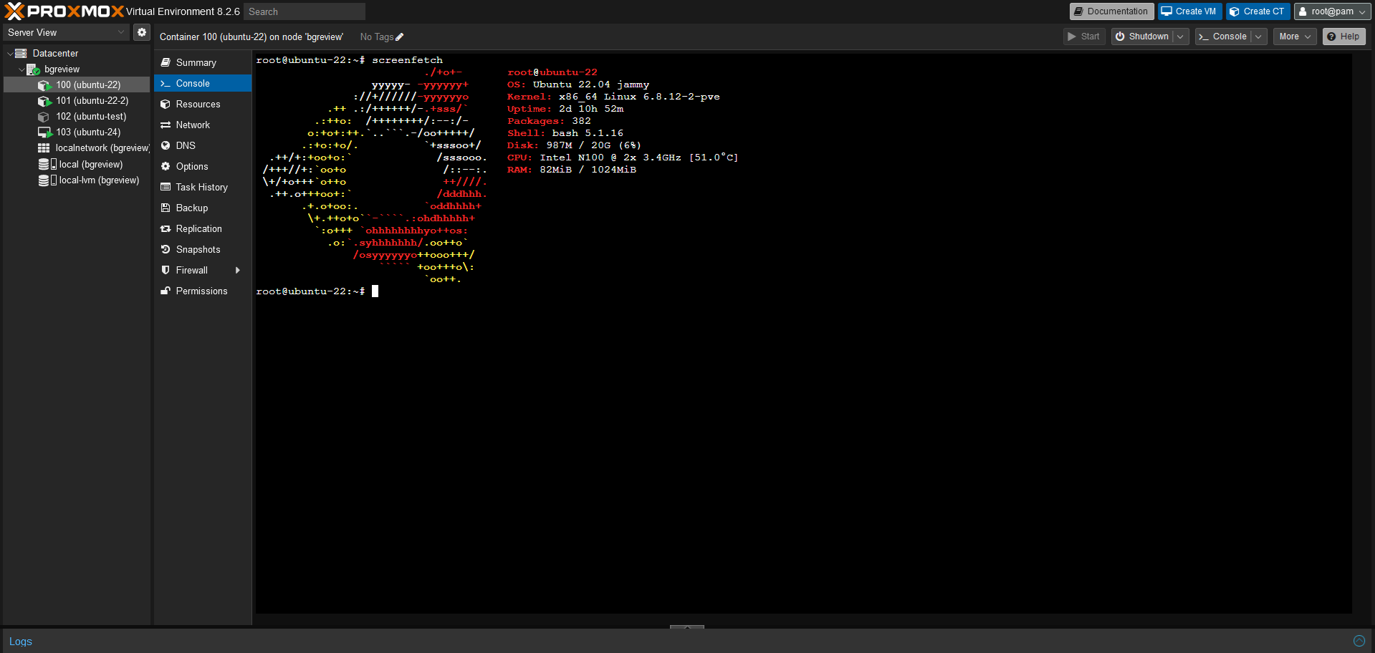
Task: Open the Task History section
Action: [203, 188]
